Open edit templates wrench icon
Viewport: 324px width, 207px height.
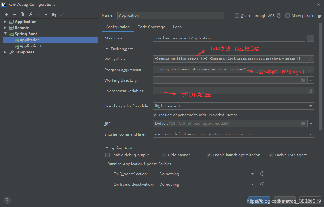click(x=30, y=15)
